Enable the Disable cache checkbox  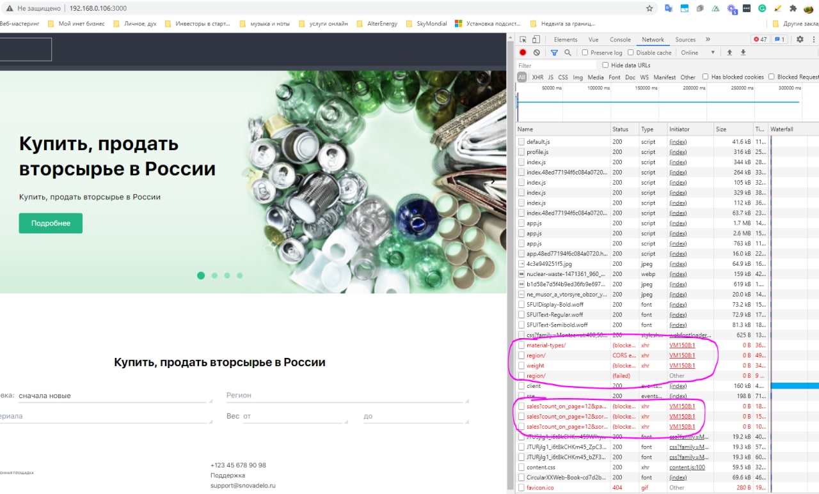[x=630, y=52]
